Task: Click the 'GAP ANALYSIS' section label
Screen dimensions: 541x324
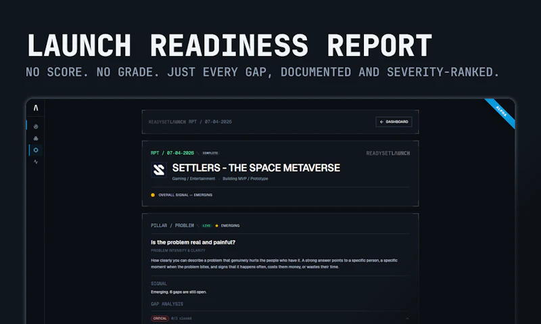Action: tap(167, 304)
